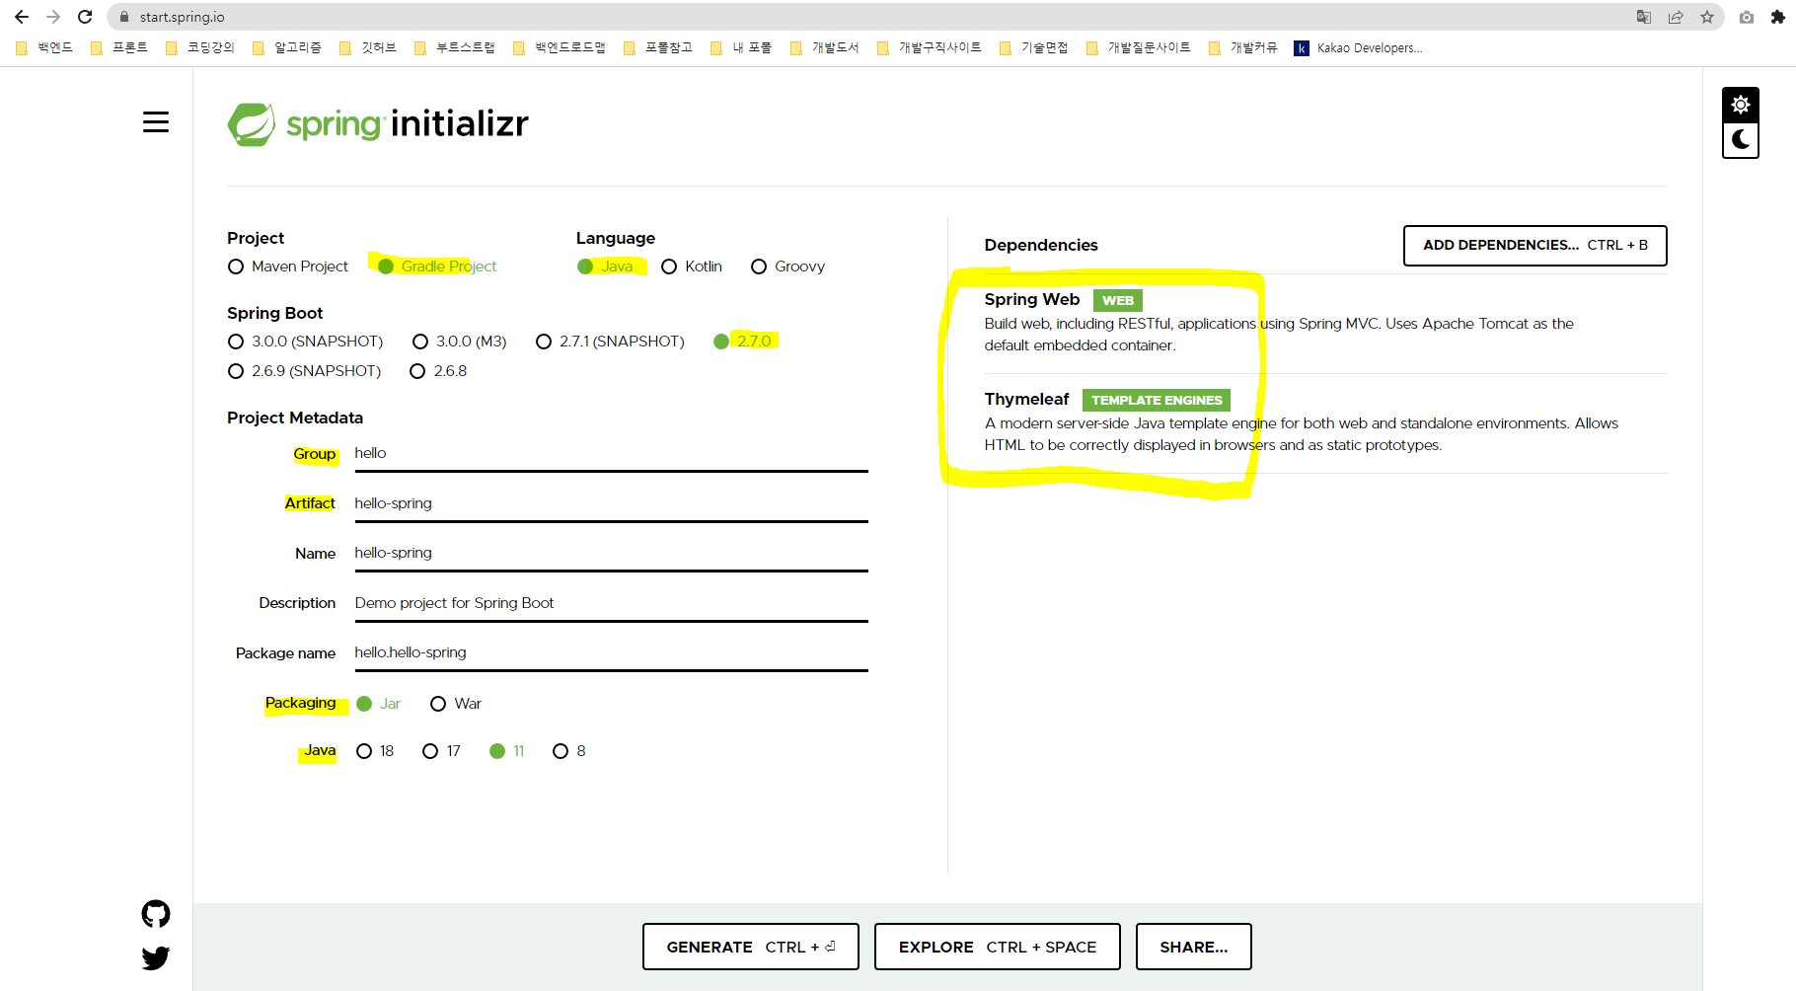1796x991 pixels.
Task: Select Java version 11
Action: point(507,751)
